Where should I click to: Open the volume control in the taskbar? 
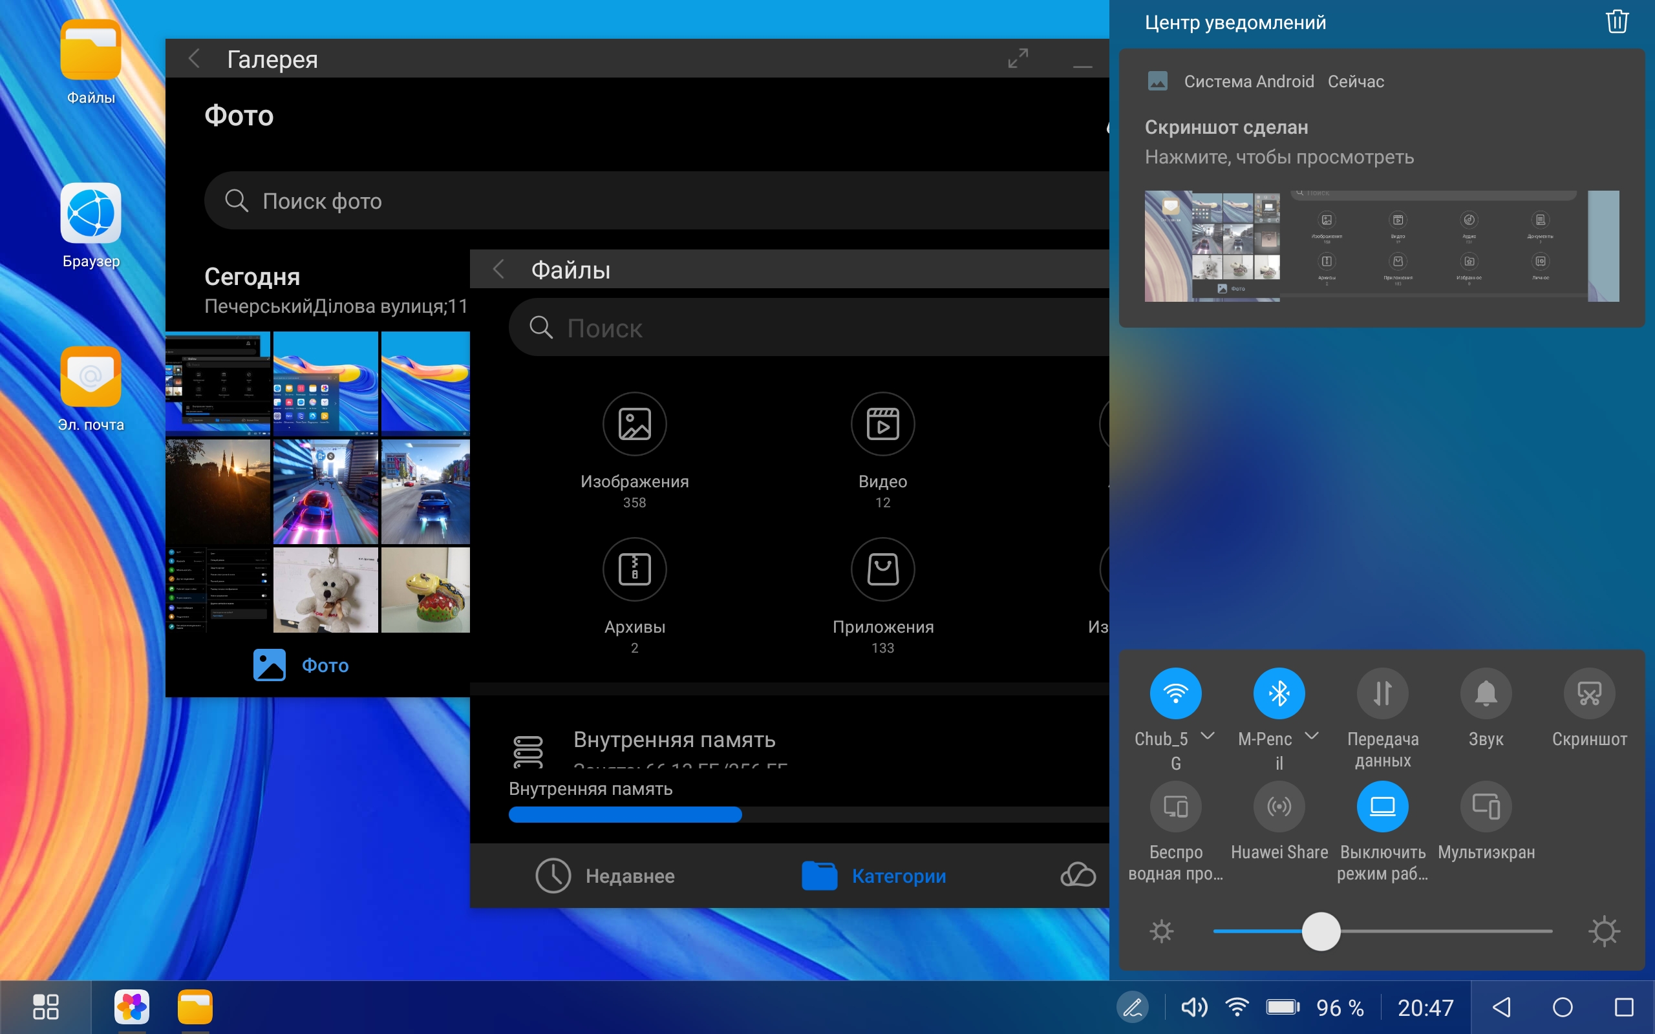[x=1194, y=1008]
